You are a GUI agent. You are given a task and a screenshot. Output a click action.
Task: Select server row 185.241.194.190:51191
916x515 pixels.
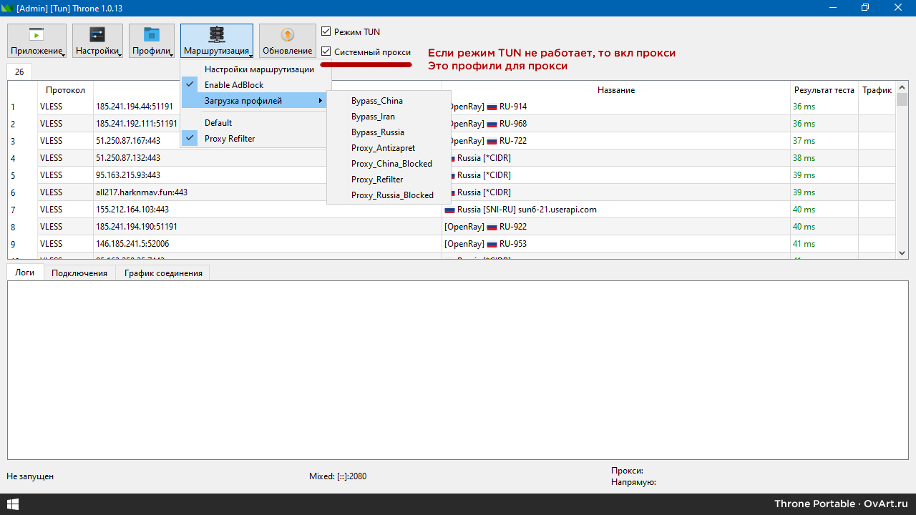[137, 227]
